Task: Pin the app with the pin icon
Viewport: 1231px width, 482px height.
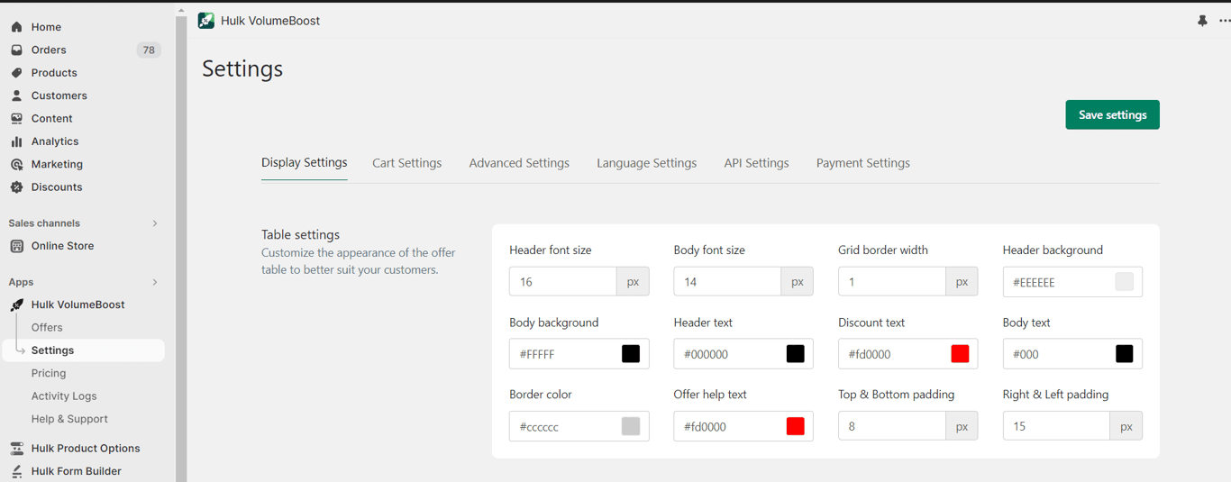Action: pyautogui.click(x=1202, y=21)
